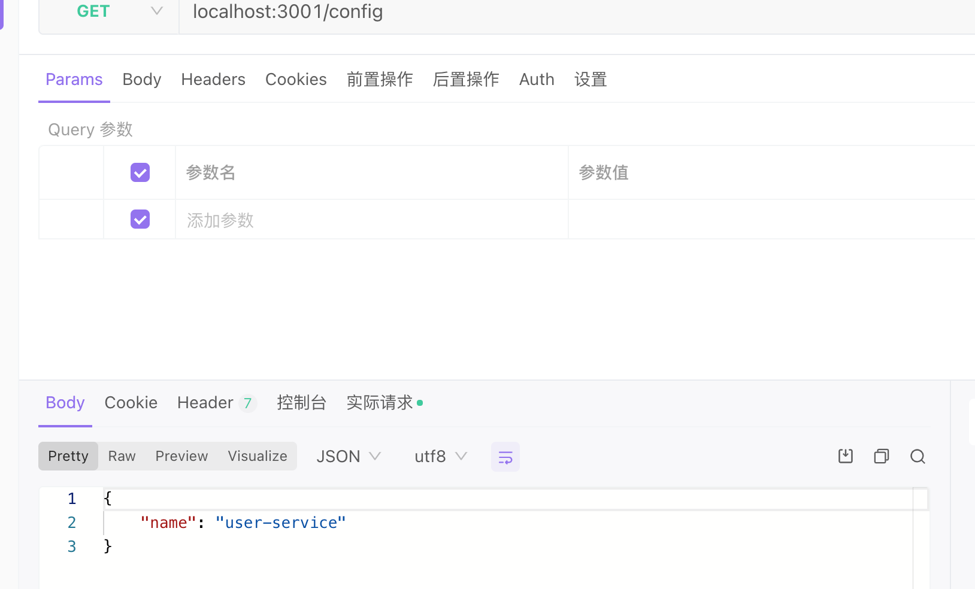Switch to the Preview response mode
This screenshot has height=589, width=975.
(x=181, y=456)
